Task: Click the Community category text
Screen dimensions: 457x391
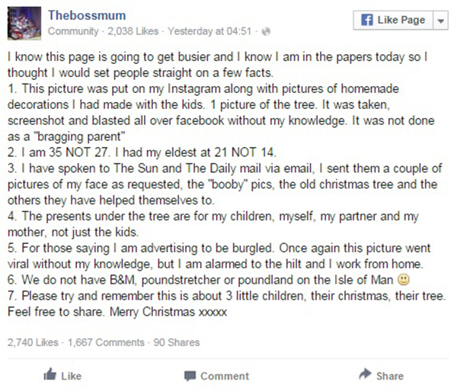Action: [73, 31]
